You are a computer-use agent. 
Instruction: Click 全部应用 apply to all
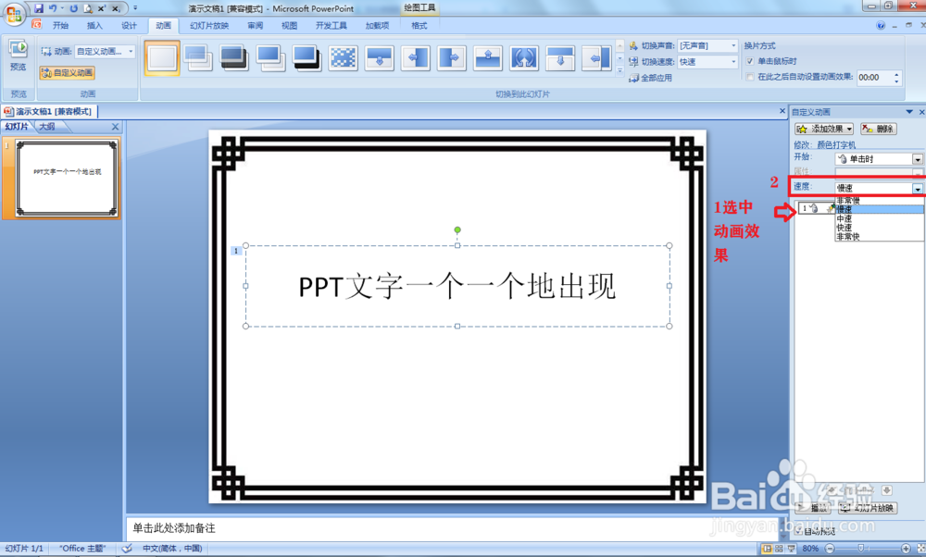point(650,78)
